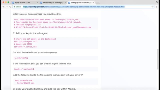Viewport: 160px width, 90px height.
Task: Select the Setting up SSH access tab
Action: coord(81,3)
